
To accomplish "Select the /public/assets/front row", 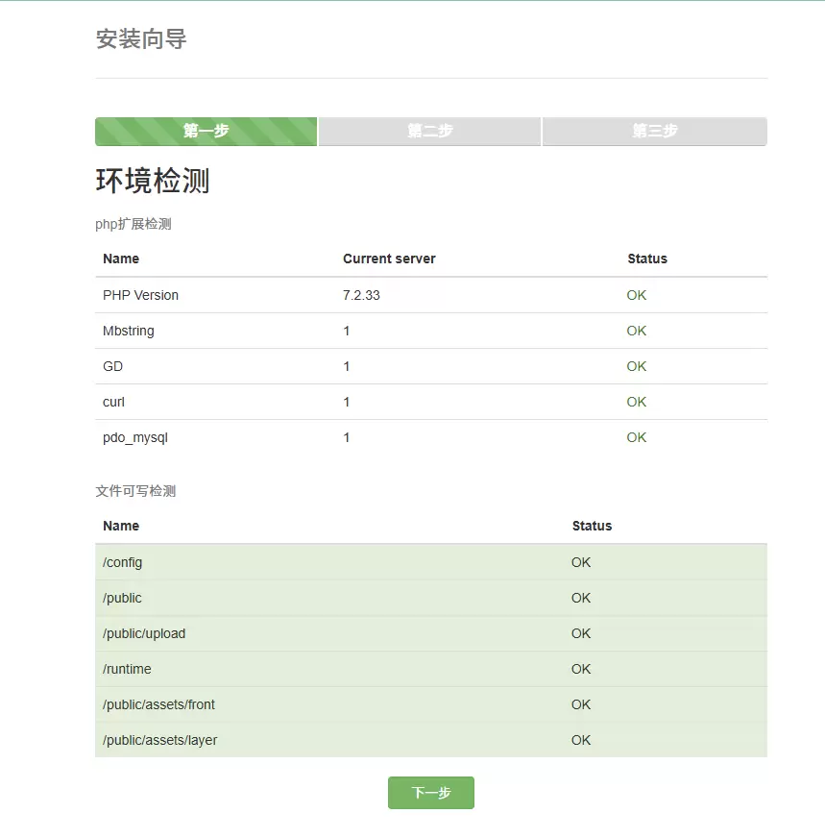I will [x=158, y=704].
